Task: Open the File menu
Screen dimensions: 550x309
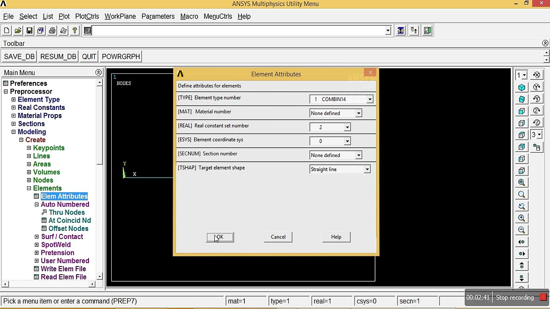Action: [8, 16]
